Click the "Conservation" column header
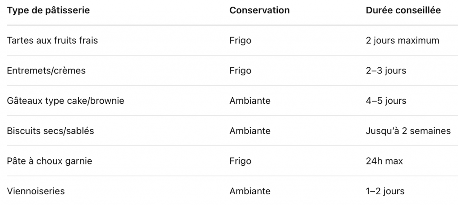 [x=259, y=10]
